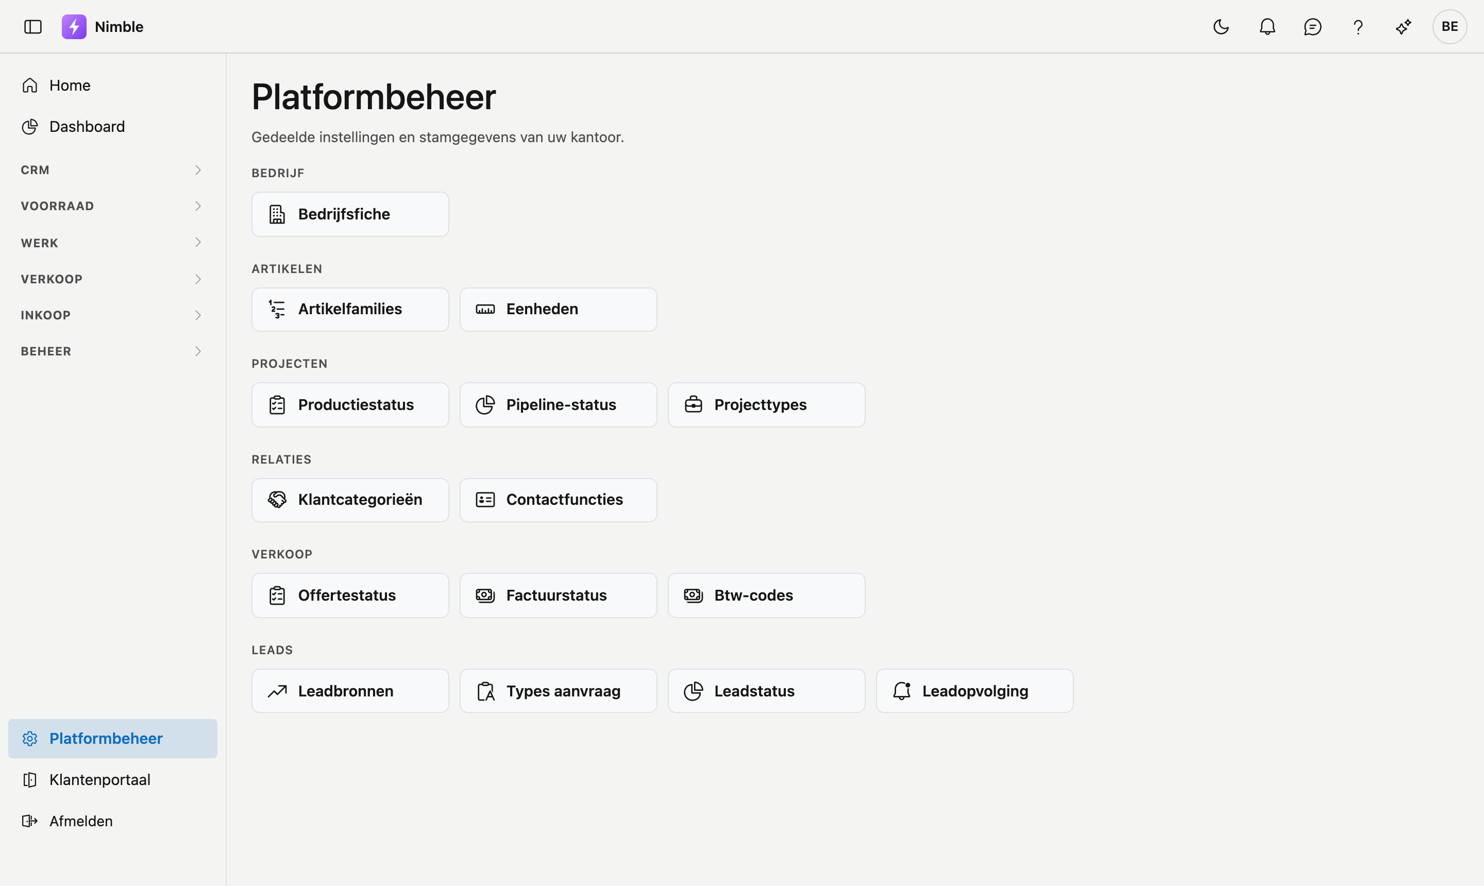
Task: Expand the VOORRAAD section chevron
Action: click(198, 206)
